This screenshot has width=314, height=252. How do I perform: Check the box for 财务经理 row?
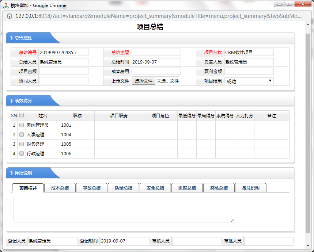click(22, 144)
